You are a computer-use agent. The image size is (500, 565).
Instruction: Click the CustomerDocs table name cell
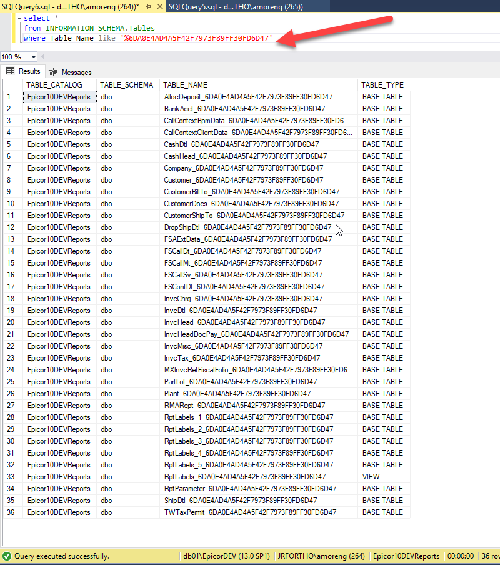click(x=259, y=204)
